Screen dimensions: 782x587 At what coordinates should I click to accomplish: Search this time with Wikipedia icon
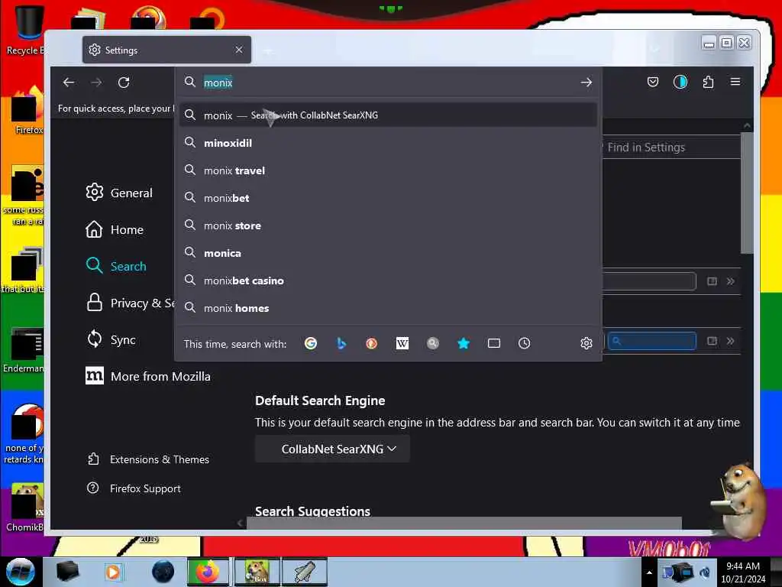[402, 343]
